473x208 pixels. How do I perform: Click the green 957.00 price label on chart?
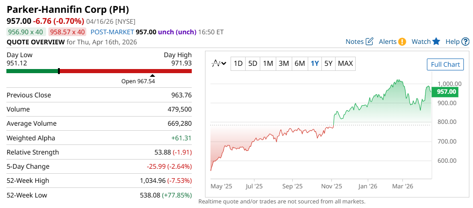[x=447, y=92]
